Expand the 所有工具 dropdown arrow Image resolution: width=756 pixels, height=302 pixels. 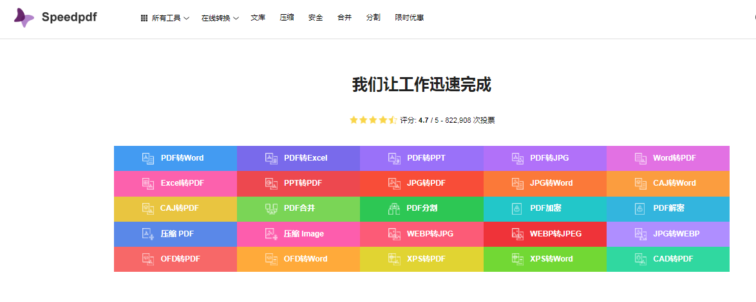187,18
